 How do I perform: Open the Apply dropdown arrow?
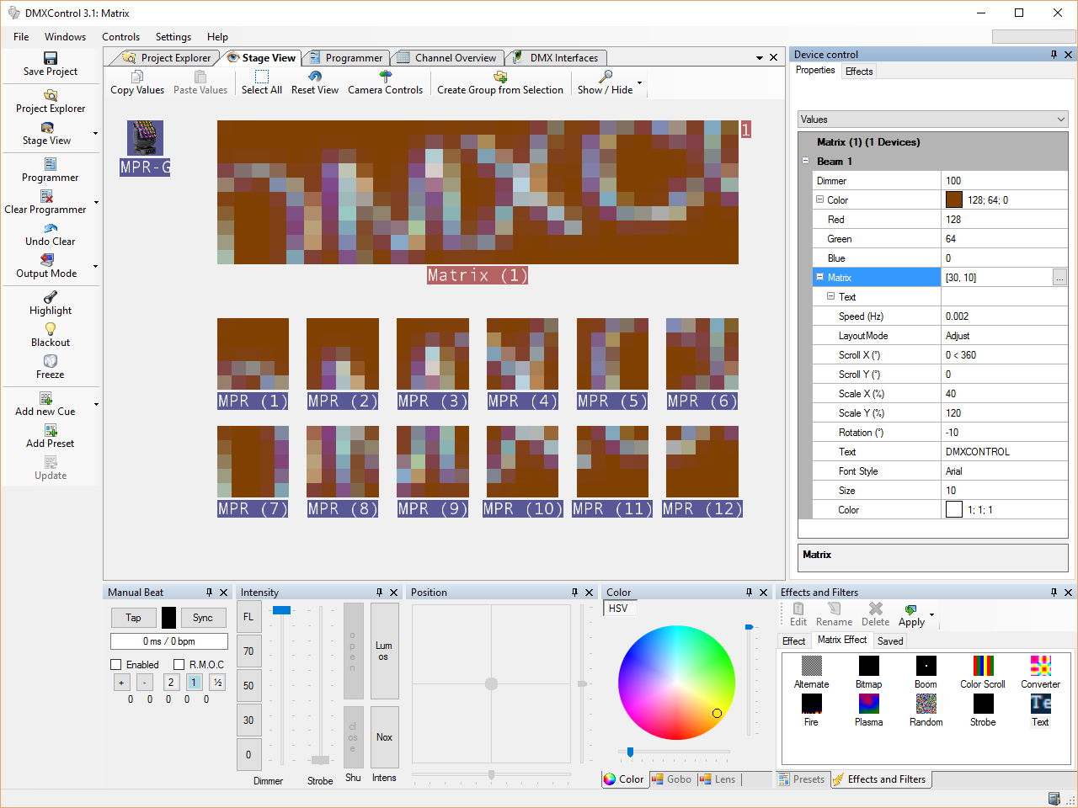[931, 614]
